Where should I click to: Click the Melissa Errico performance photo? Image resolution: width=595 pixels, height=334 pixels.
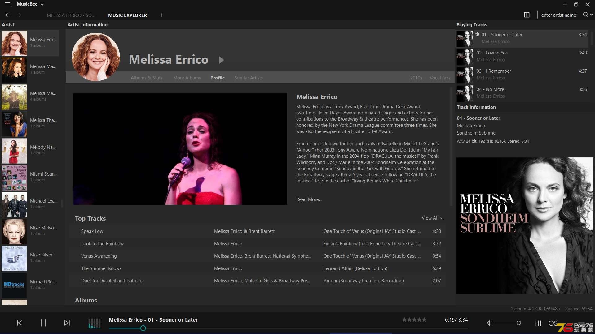point(180,149)
